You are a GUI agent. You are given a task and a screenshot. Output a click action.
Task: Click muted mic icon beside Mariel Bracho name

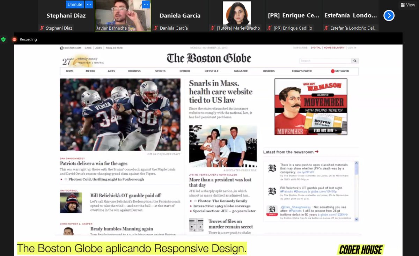(213, 28)
